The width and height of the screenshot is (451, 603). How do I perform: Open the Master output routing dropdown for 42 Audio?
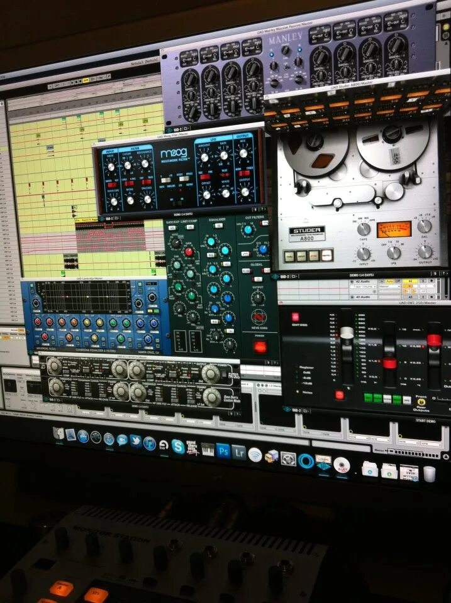pyautogui.click(x=389, y=287)
